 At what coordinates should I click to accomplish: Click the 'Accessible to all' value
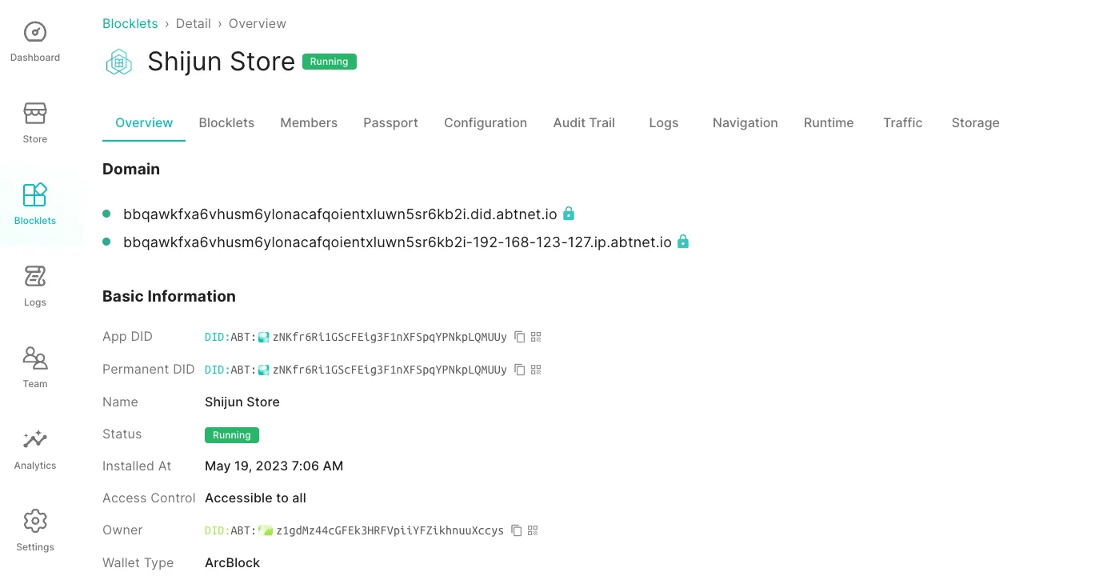click(x=255, y=498)
